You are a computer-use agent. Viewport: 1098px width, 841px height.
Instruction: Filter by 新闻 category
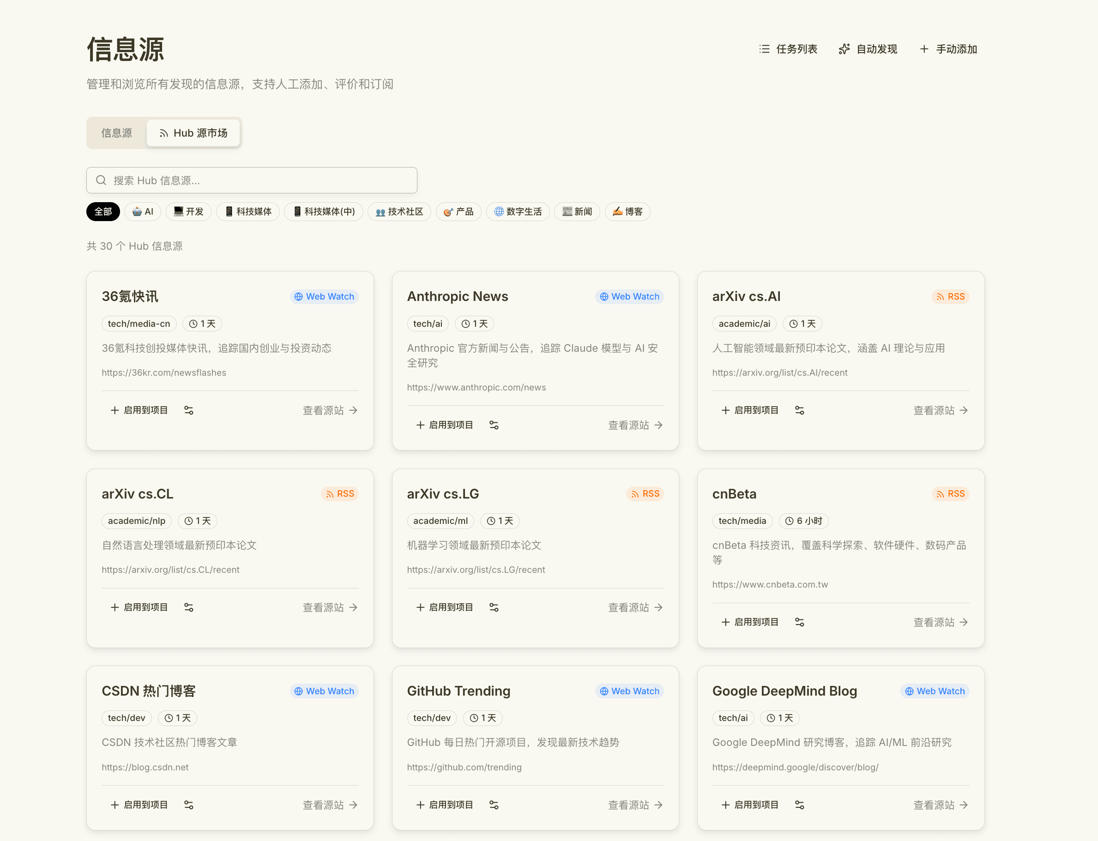point(577,212)
